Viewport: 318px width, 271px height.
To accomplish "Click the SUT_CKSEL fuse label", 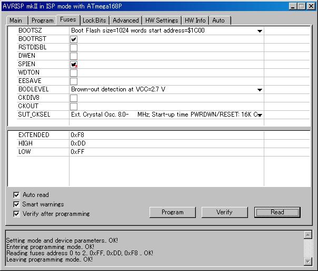I will (34, 114).
